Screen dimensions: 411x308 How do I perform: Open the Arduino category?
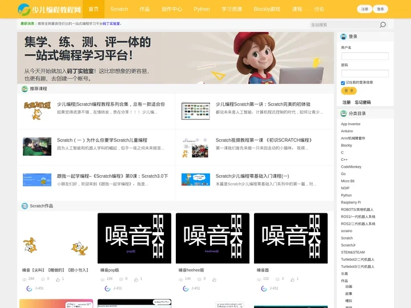pyautogui.click(x=347, y=131)
